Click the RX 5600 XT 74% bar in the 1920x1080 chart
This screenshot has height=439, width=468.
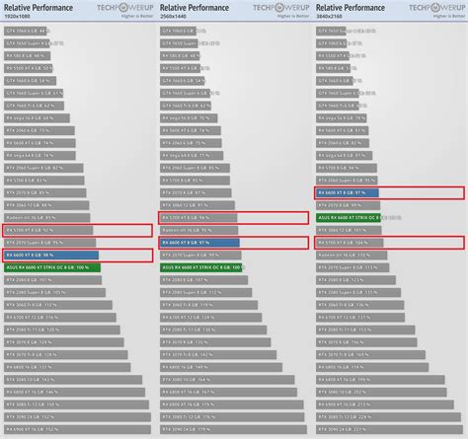(39, 143)
